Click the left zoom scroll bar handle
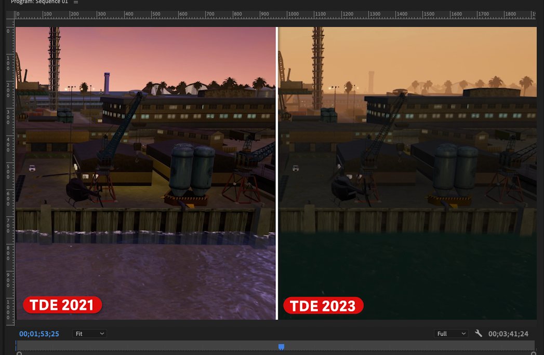The width and height of the screenshot is (544, 355). (19, 353)
